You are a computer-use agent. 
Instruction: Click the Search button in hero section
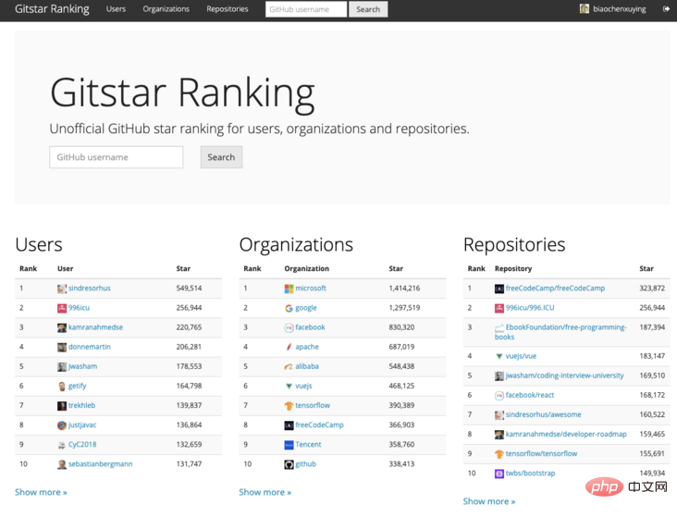point(221,157)
